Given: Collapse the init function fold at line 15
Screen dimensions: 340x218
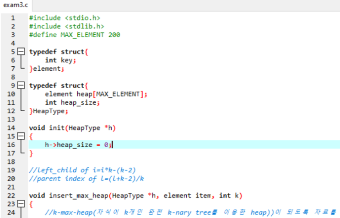Looking at the screenshot, I should click(21, 136).
